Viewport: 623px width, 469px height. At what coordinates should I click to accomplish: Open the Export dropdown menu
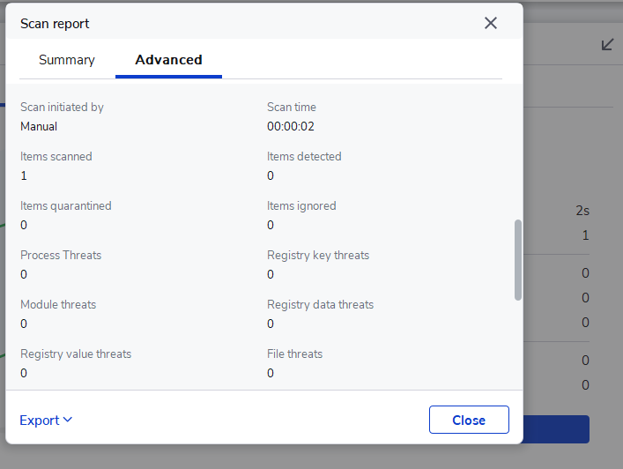pos(46,421)
